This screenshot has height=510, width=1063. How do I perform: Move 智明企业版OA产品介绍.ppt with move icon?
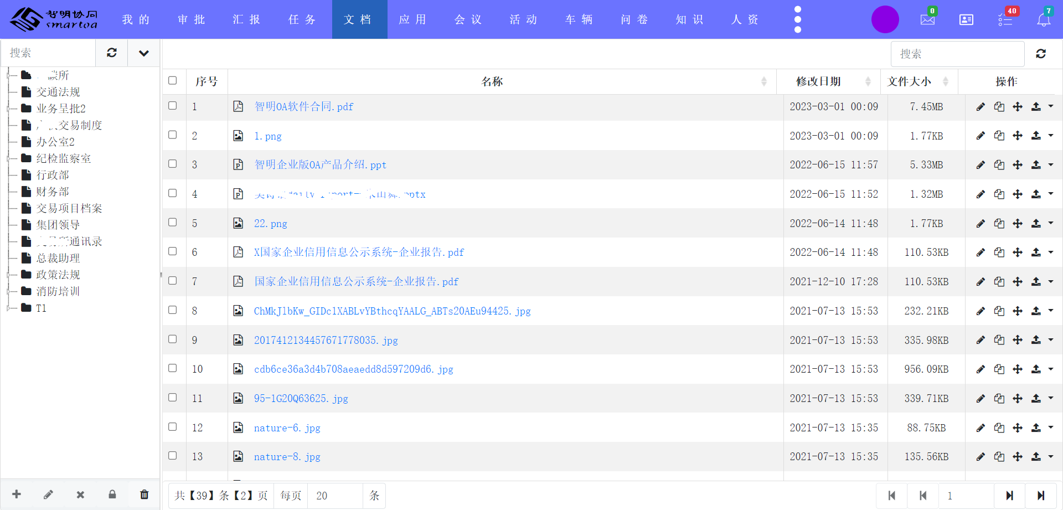pos(1018,165)
